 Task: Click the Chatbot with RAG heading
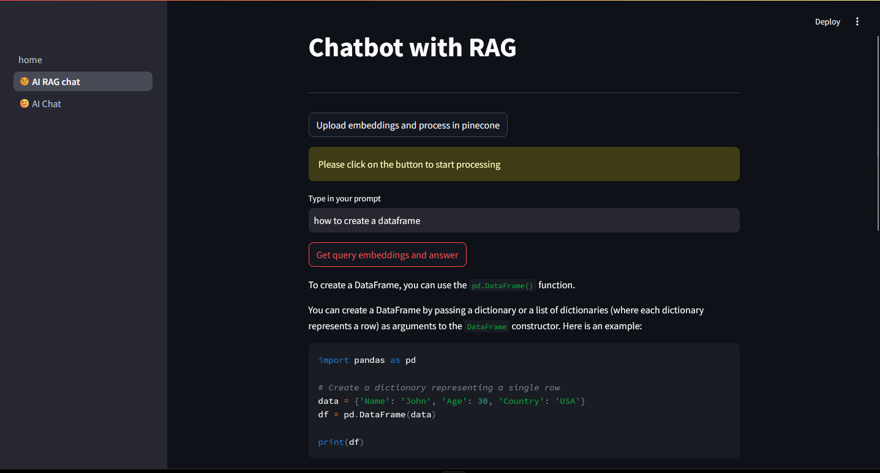[x=412, y=48]
